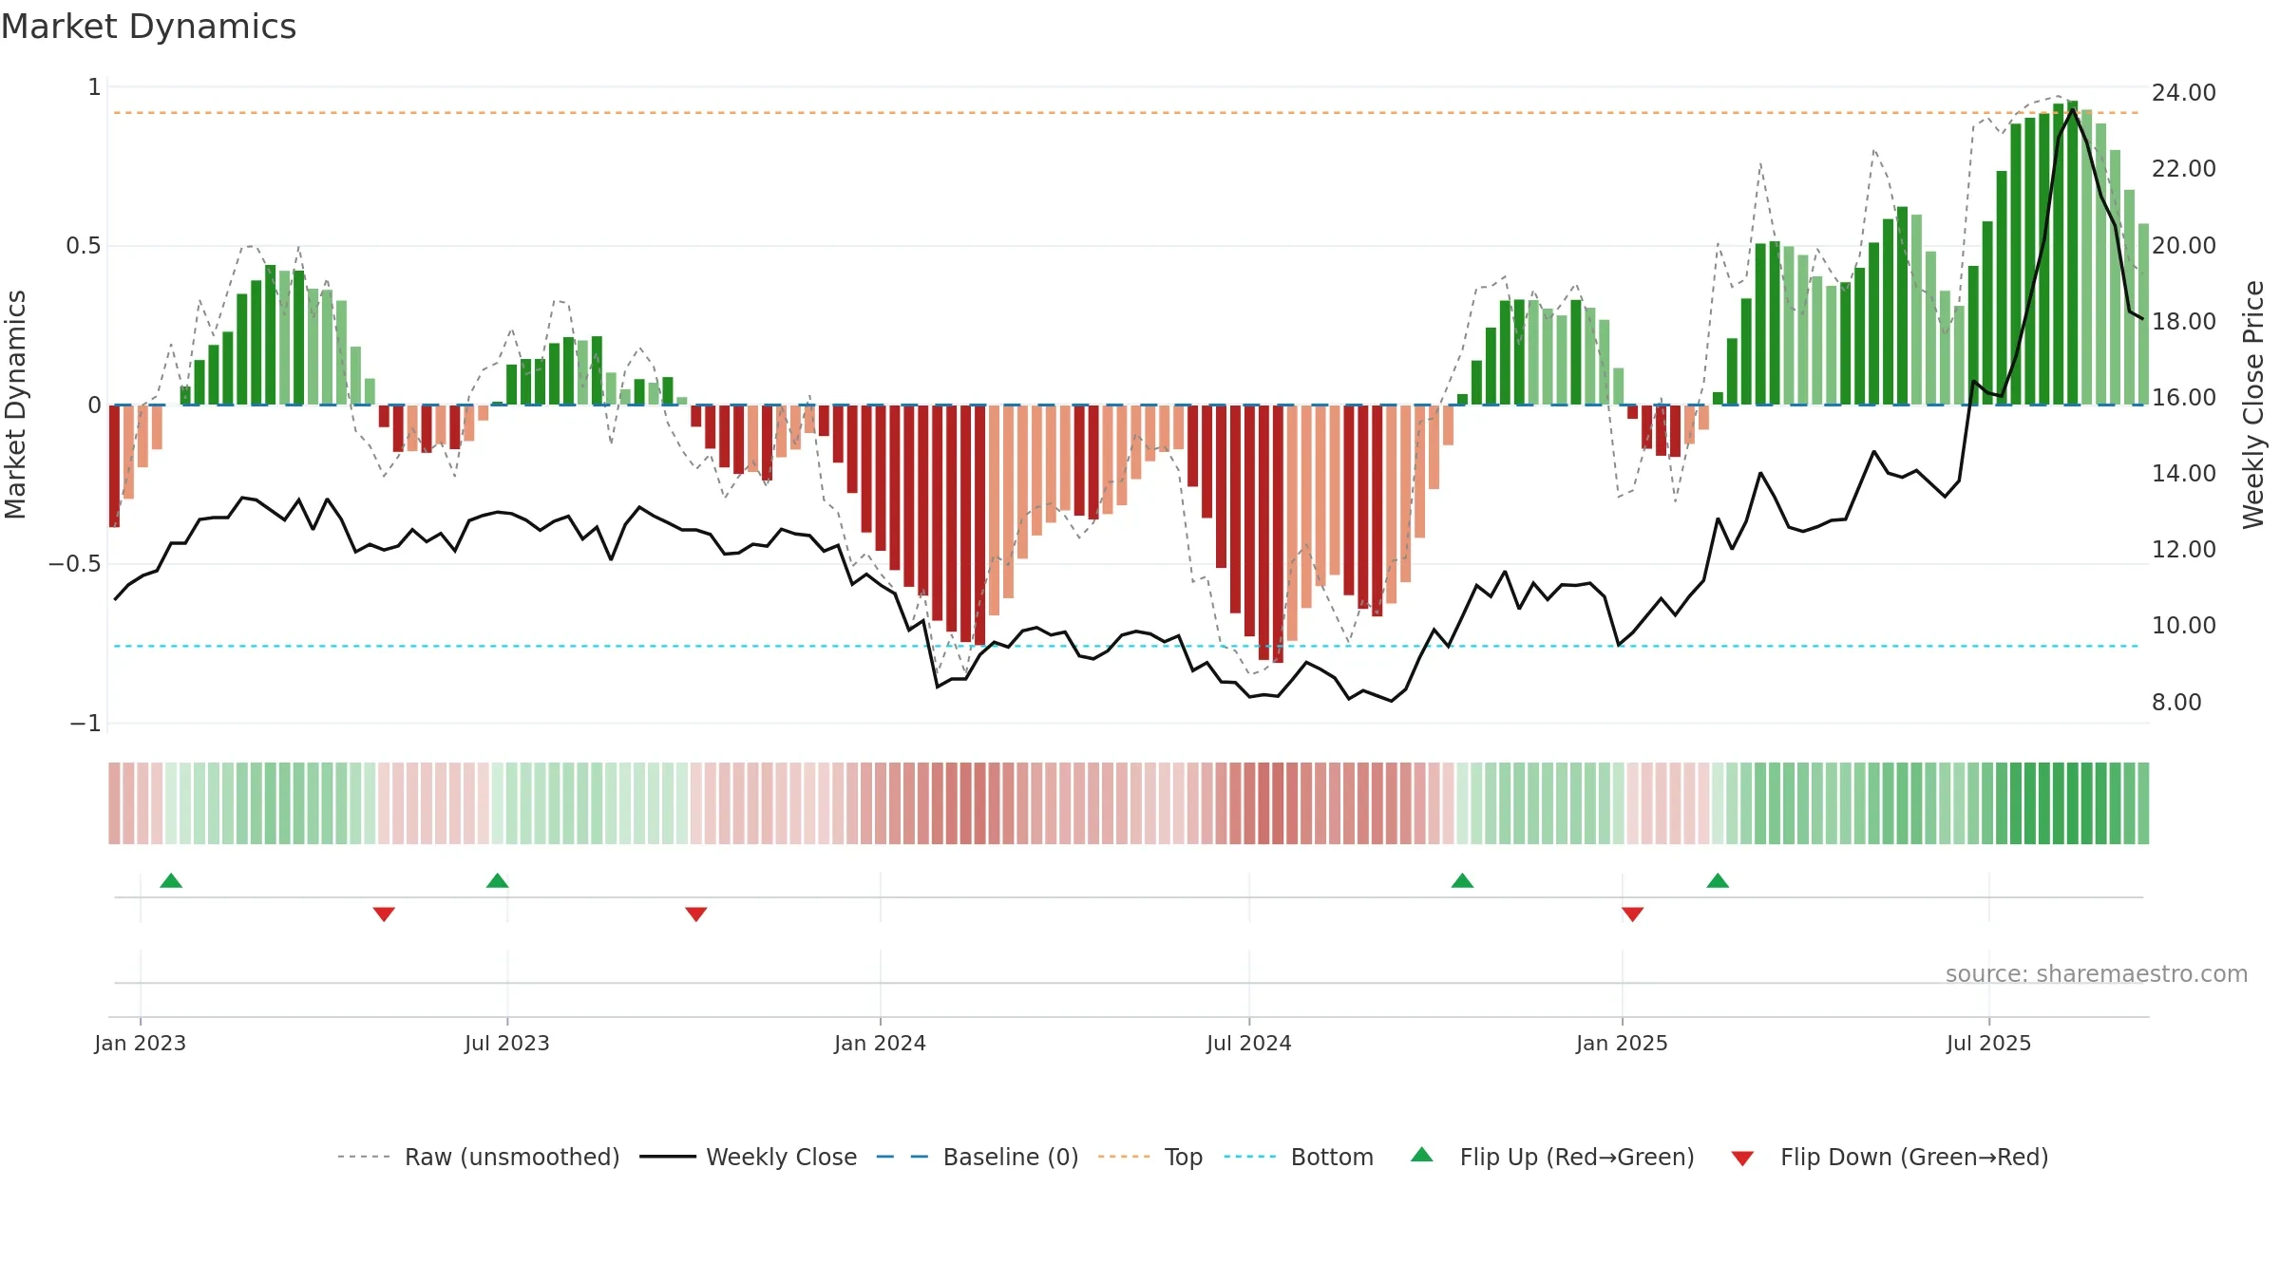2280x1282 pixels.
Task: Click the 8.00 price axis tick
Action: [2176, 702]
